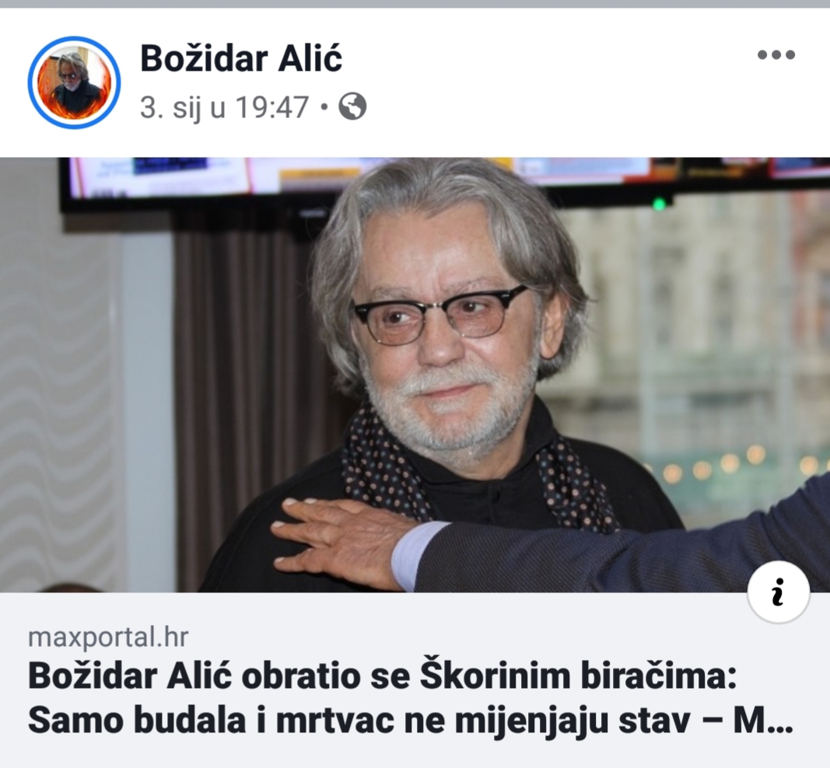The width and height of the screenshot is (830, 768).
Task: Open article headline about Škorinim biračima
Action: click(410, 698)
